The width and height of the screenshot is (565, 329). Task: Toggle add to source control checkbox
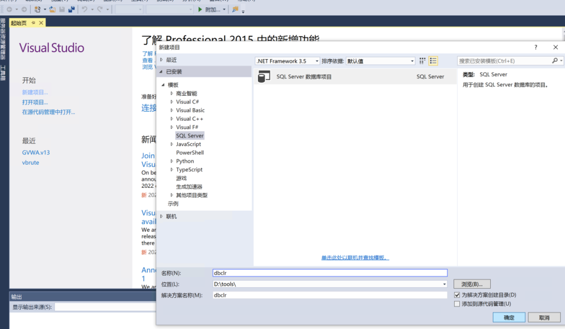click(457, 304)
